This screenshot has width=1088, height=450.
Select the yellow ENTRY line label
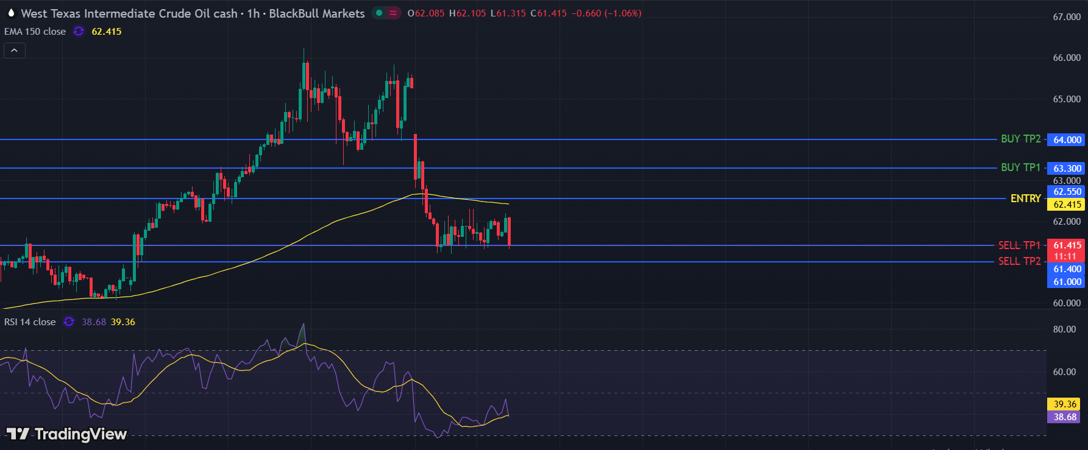click(1025, 199)
